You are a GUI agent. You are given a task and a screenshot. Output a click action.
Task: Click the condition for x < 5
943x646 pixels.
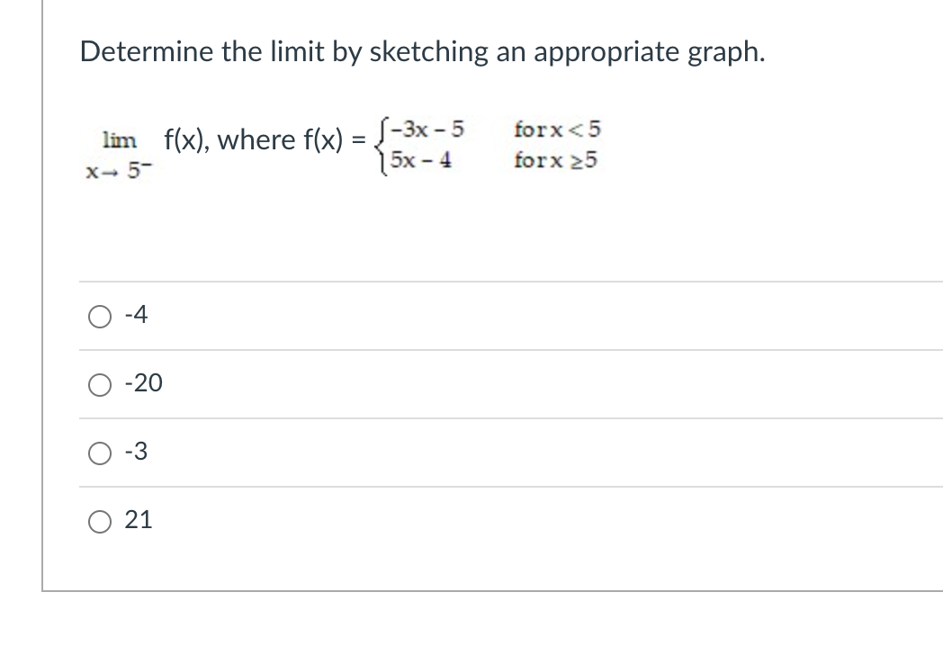pyautogui.click(x=558, y=130)
